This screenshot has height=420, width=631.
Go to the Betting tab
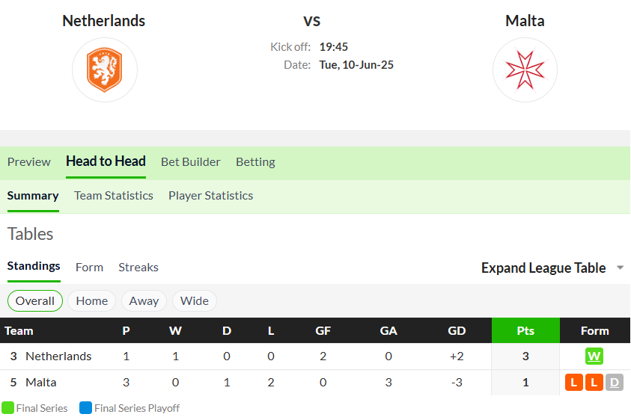point(255,162)
